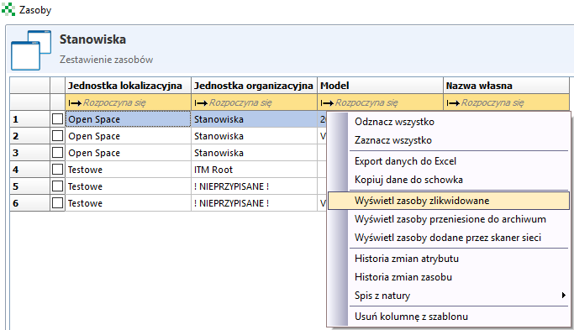
Task: Open filter operator arrow in Model filter
Action: (327, 103)
